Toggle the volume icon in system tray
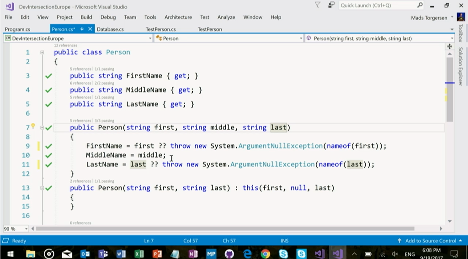This screenshot has height=259, width=468. tap(395, 254)
